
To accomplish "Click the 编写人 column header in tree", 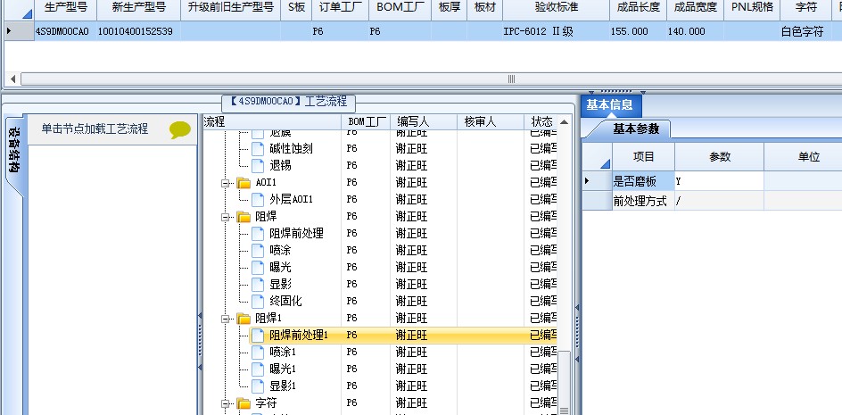I will (423, 122).
